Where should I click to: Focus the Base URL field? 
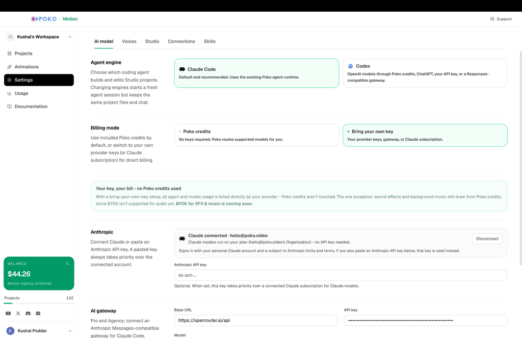[256, 320]
